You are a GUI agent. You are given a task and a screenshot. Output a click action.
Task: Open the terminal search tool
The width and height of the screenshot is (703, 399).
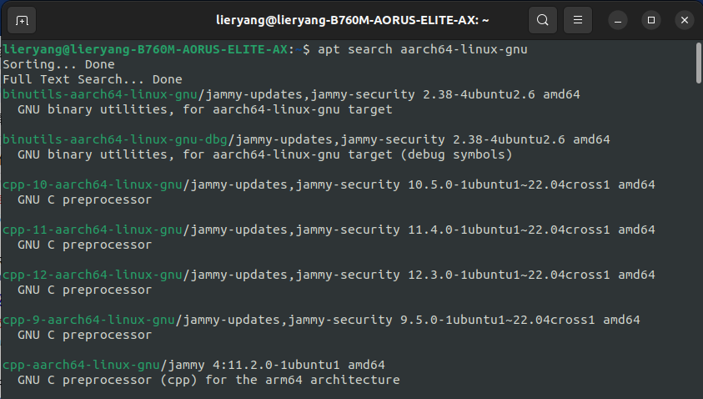tap(543, 20)
